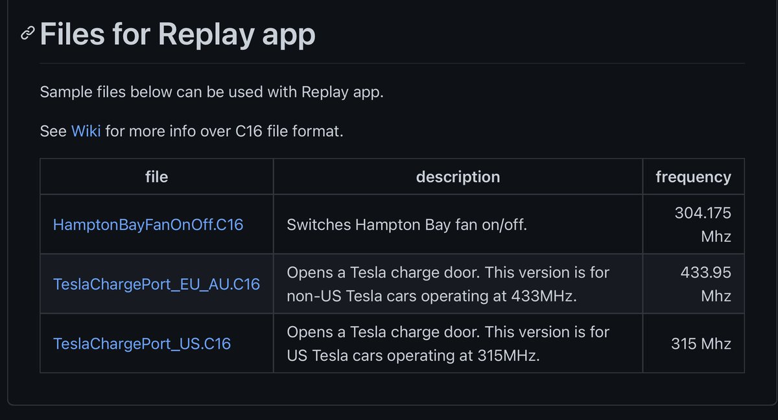The height and width of the screenshot is (420, 778).
Task: Open the Wiki link
Action: (86, 131)
